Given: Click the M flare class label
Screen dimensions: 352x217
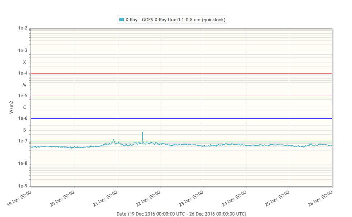Looking at the screenshot, I should pos(24,85).
